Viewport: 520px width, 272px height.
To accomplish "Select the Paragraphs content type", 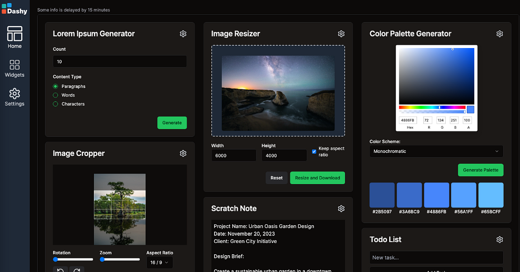I will pyautogui.click(x=56, y=86).
